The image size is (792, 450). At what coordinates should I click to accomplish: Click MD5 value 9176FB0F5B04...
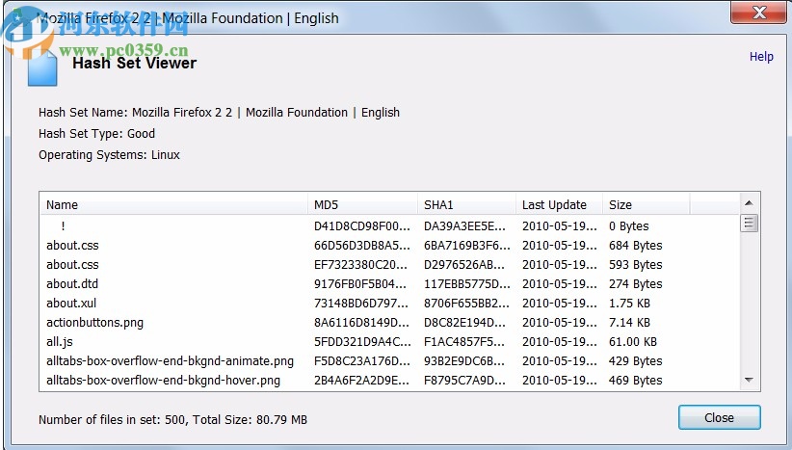[x=360, y=283]
